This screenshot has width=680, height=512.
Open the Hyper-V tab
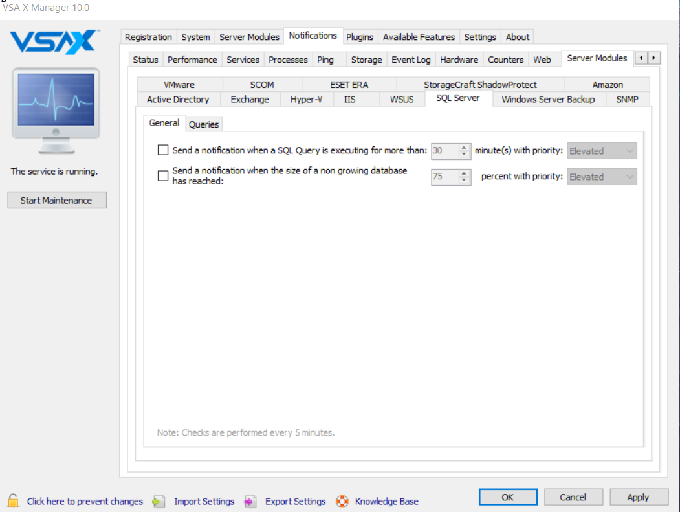306,100
